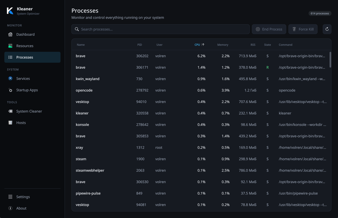Click the circle icon on End Process

point(258,29)
